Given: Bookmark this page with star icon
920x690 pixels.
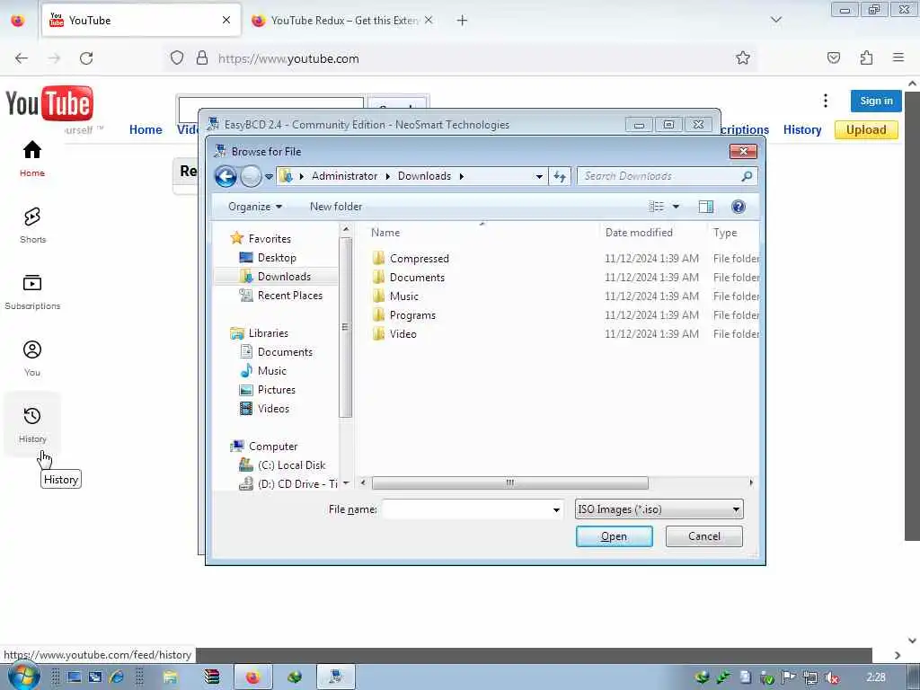Looking at the screenshot, I should point(743,57).
